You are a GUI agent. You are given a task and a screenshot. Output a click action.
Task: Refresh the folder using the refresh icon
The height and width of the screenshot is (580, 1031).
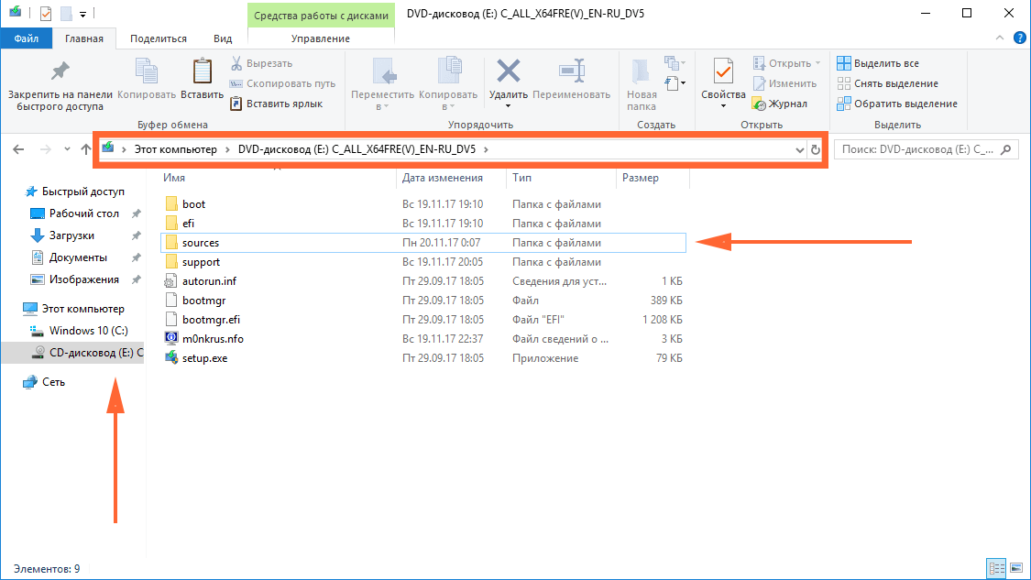816,150
